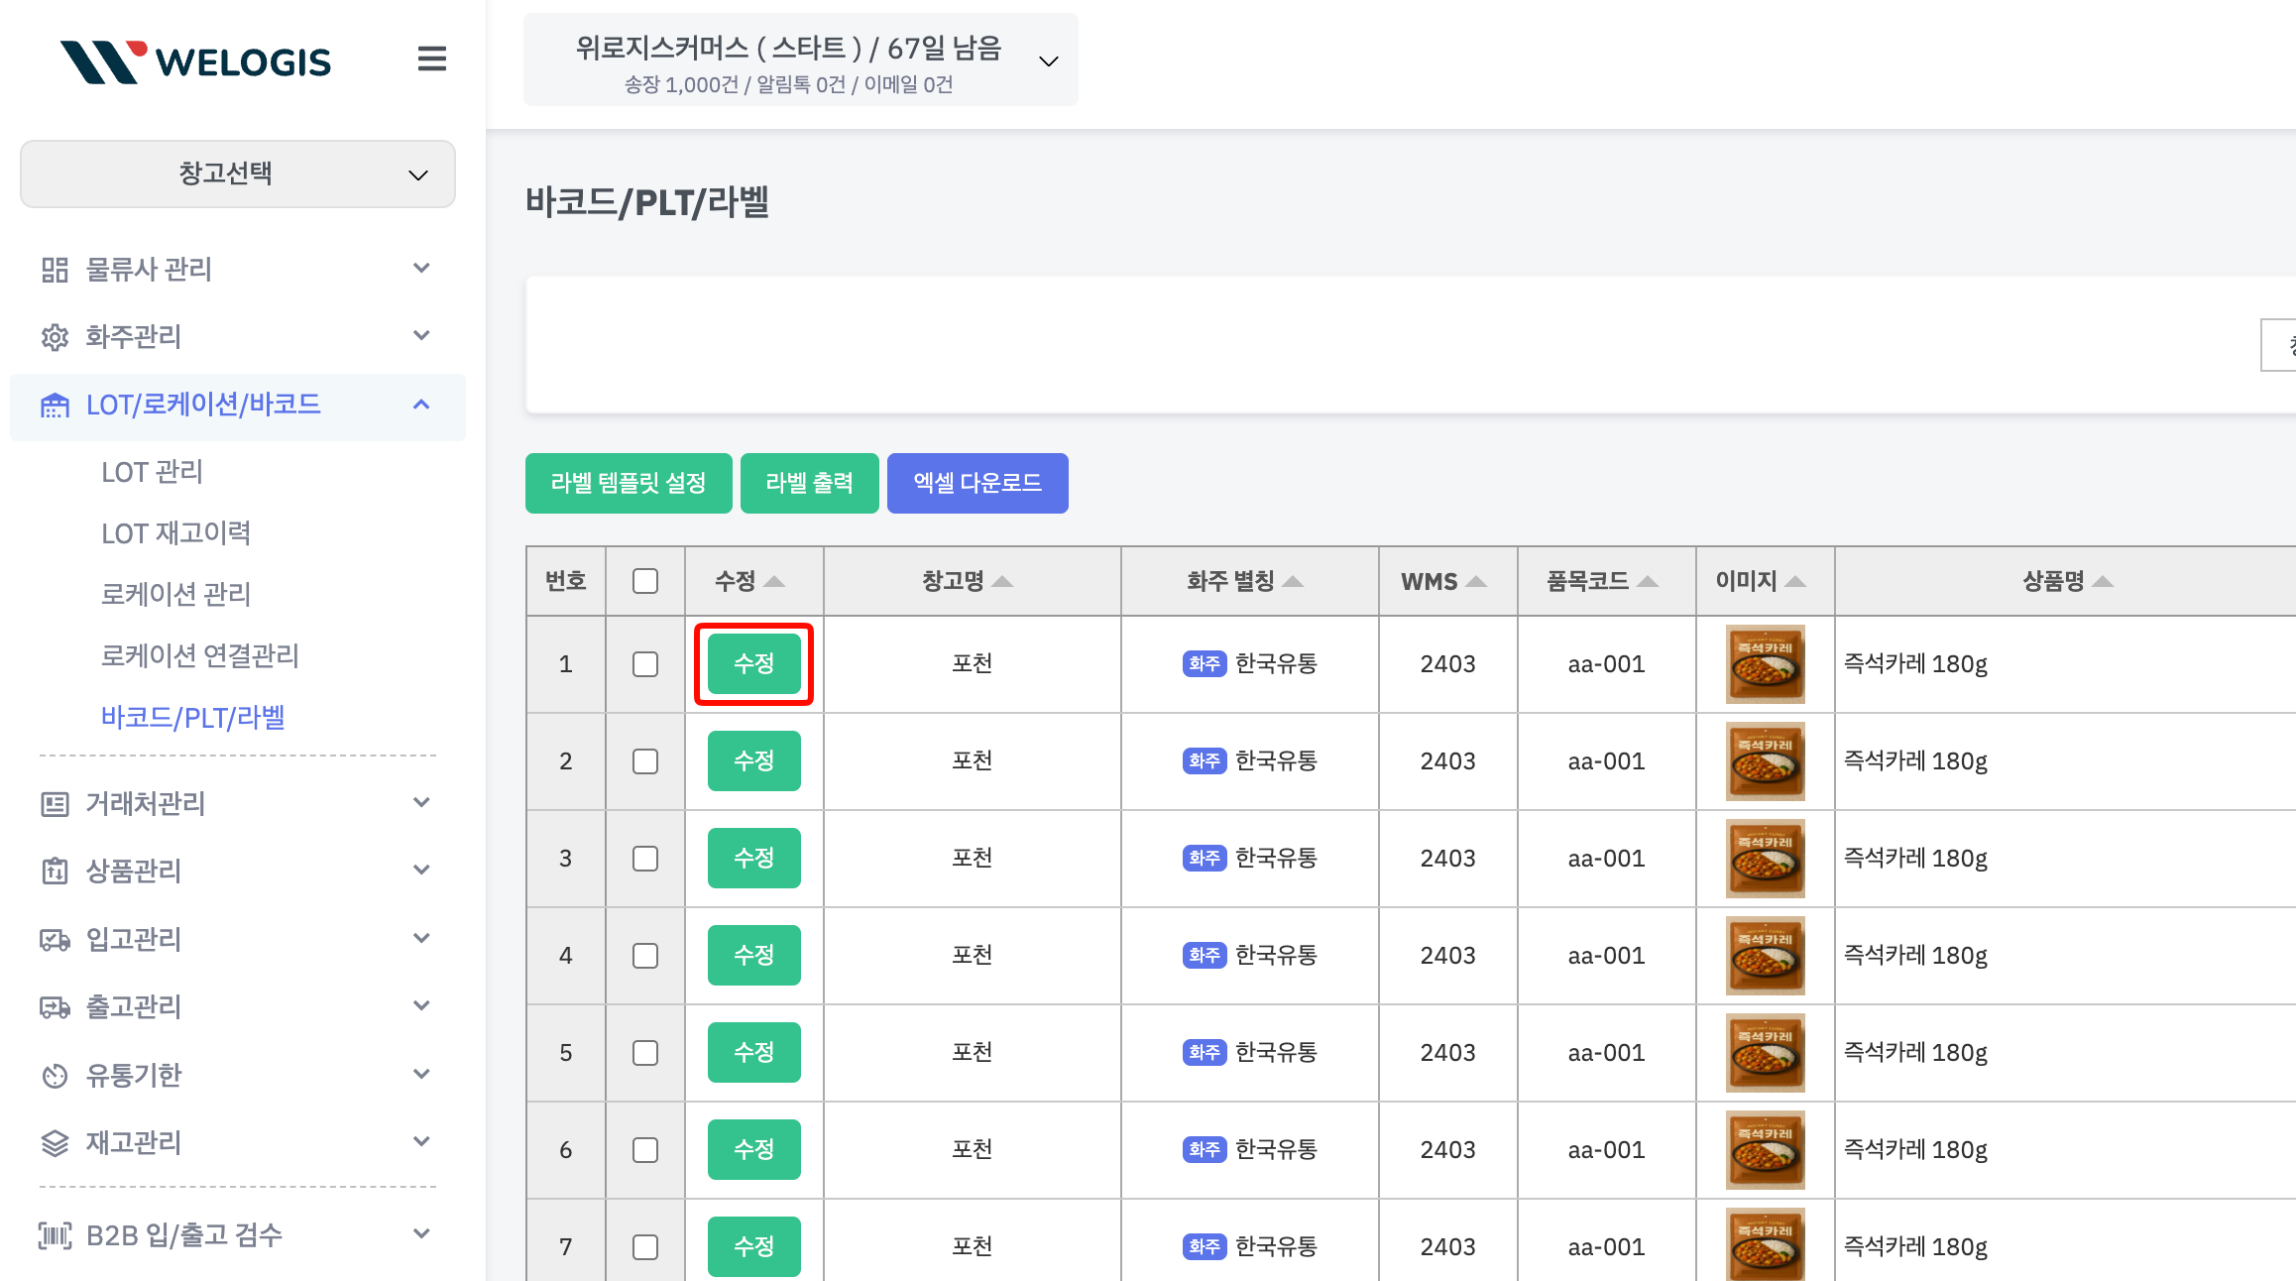Open the LOT 재고이력 submenu item
The width and height of the screenshot is (2296, 1281).
coord(175,533)
